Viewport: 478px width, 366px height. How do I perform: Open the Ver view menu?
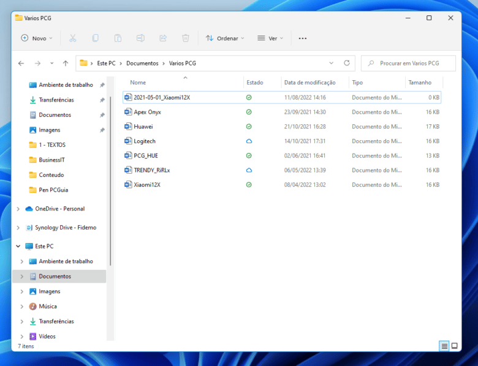point(270,38)
